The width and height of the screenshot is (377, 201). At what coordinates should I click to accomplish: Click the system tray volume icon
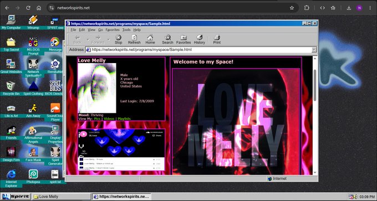355,197
